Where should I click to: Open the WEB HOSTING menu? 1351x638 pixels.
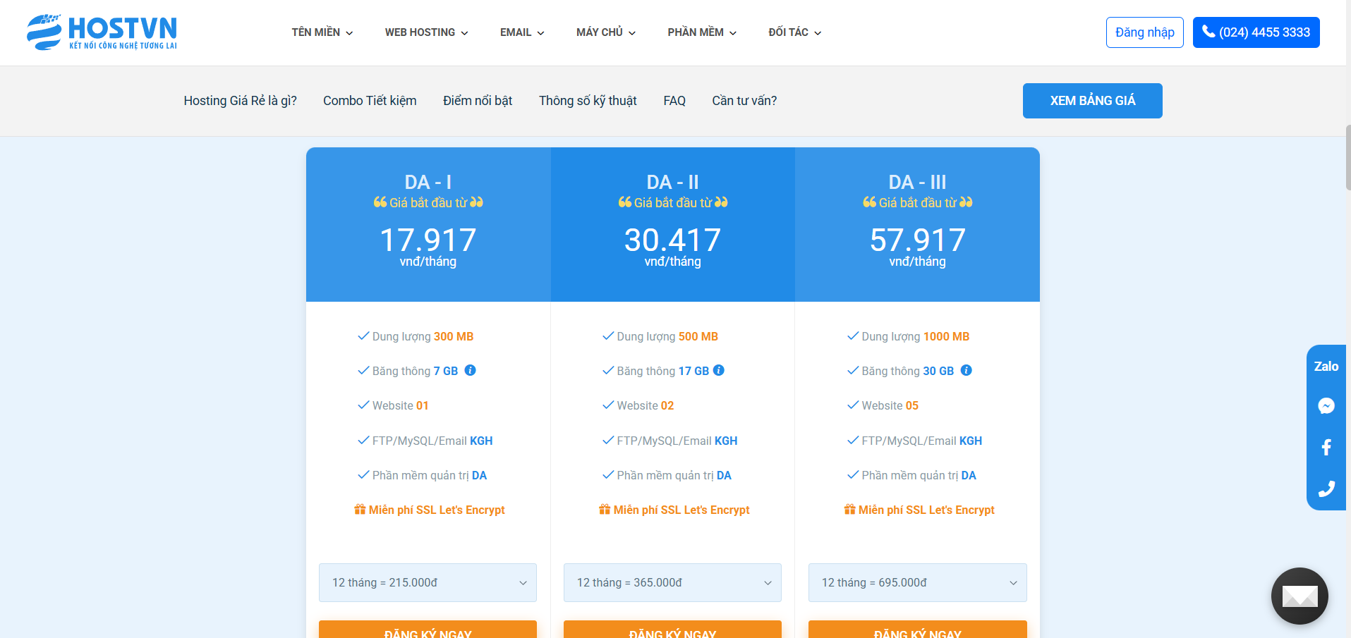426,32
